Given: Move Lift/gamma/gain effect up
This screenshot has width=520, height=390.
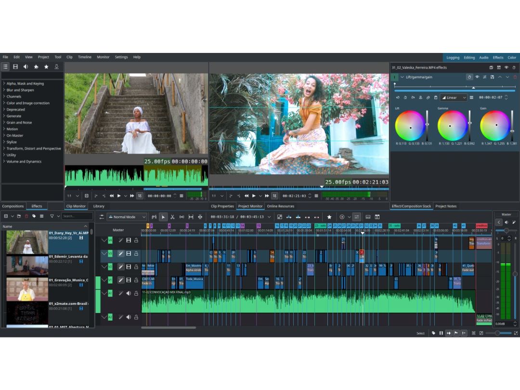Looking at the screenshot, I should tap(500, 77).
